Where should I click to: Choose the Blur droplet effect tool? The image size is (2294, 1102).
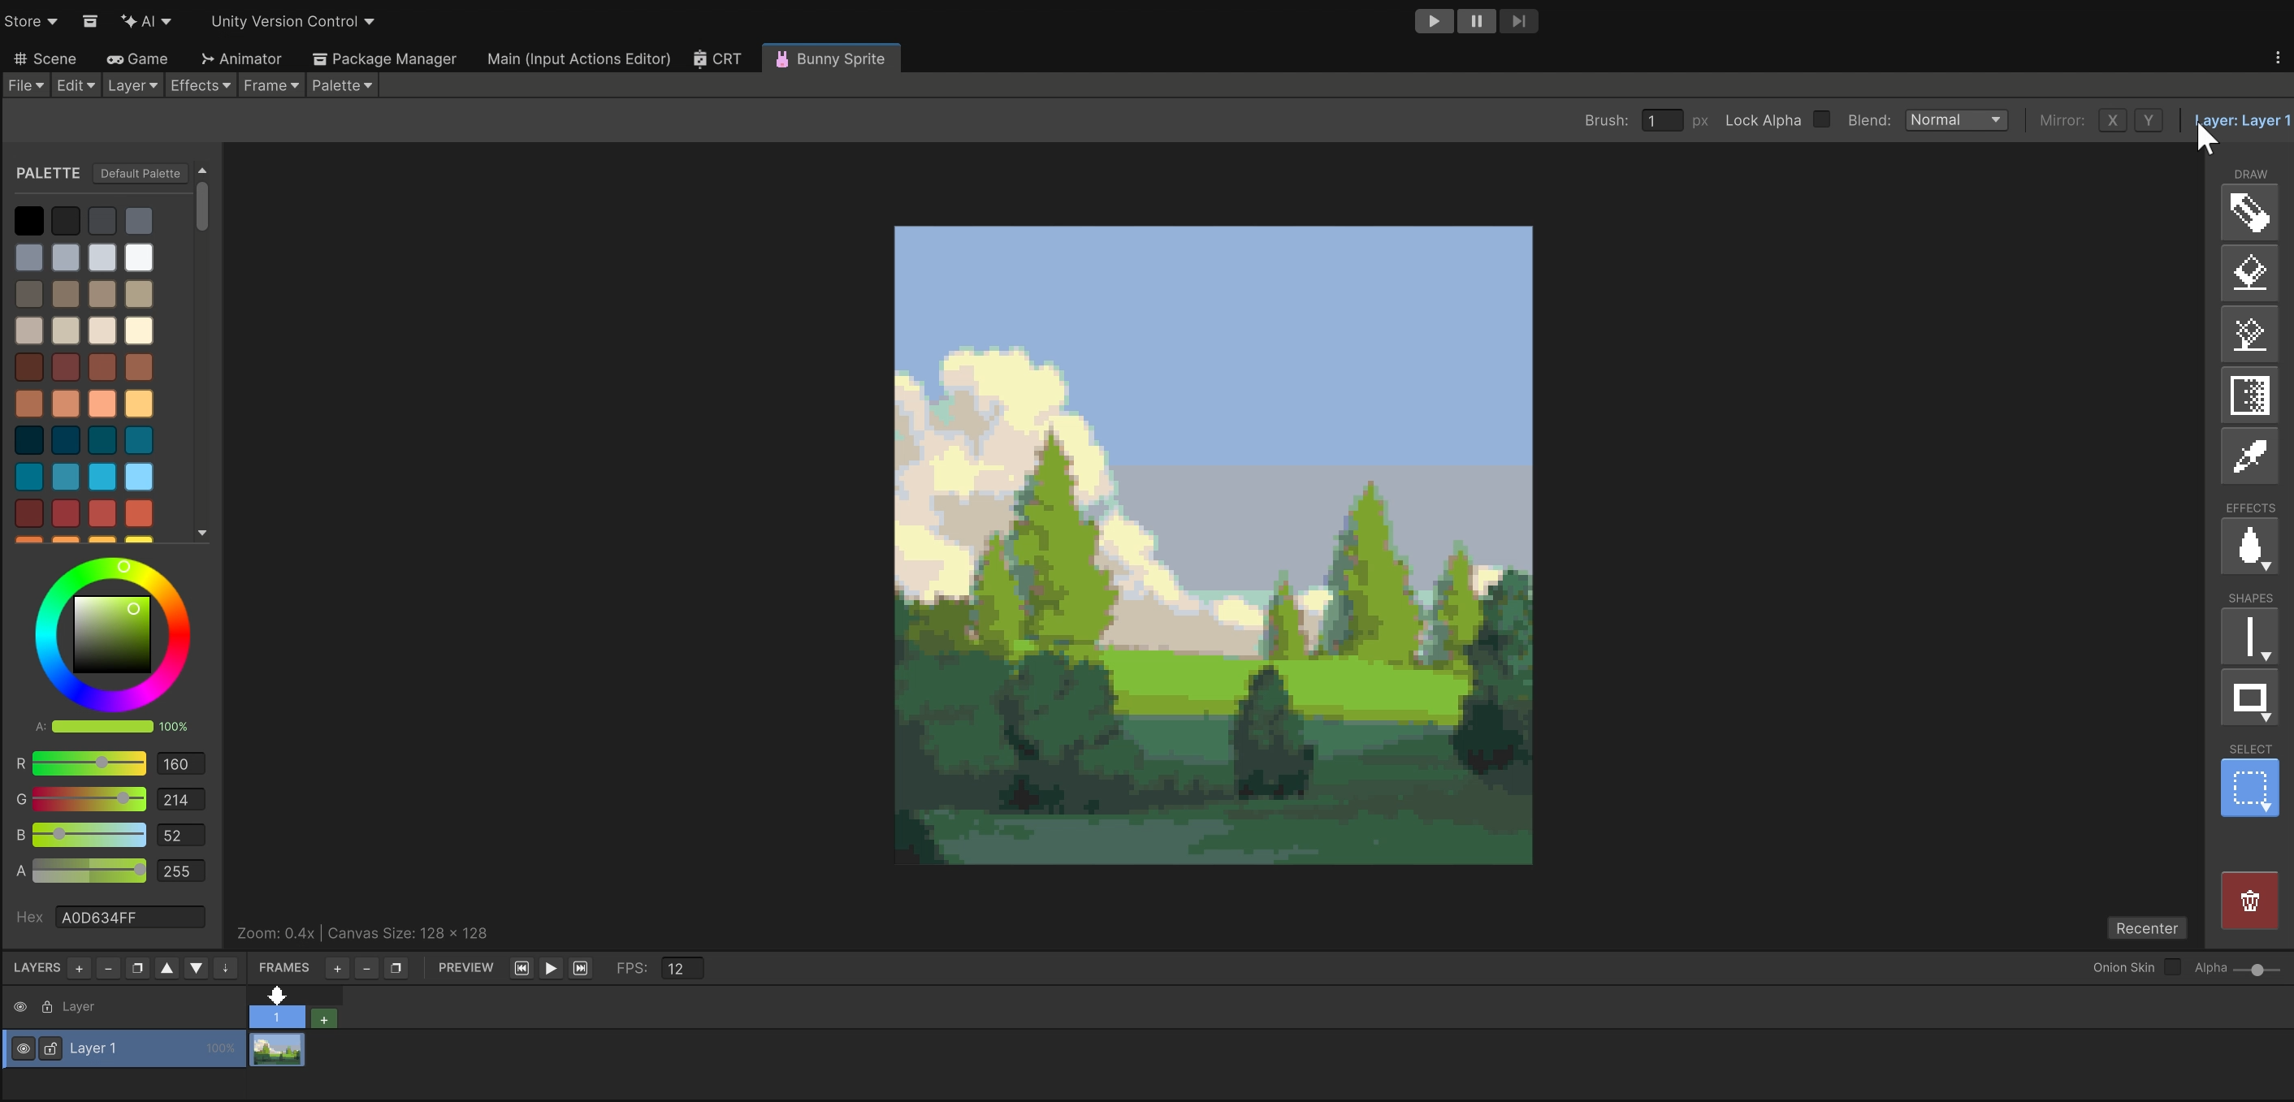(2249, 546)
